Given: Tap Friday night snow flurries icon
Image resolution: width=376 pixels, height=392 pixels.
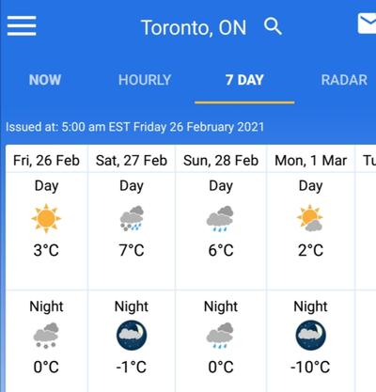Looking at the screenshot, I should (46, 336).
